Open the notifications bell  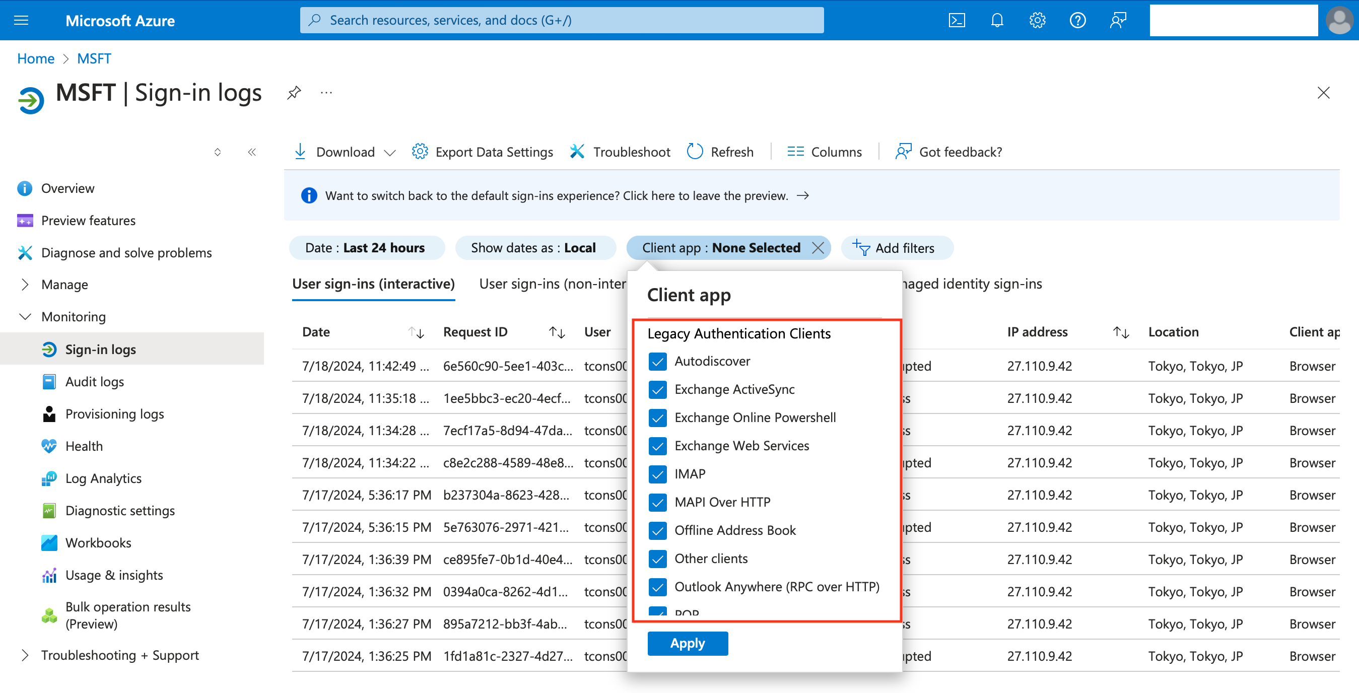[x=996, y=20]
